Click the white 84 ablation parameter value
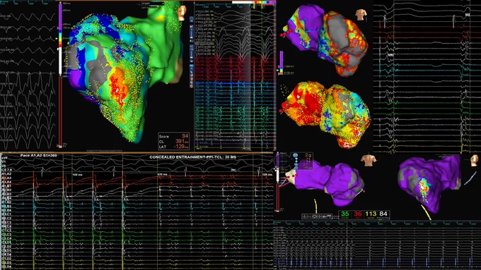Image resolution: width=481 pixels, height=270 pixels. coord(383,214)
